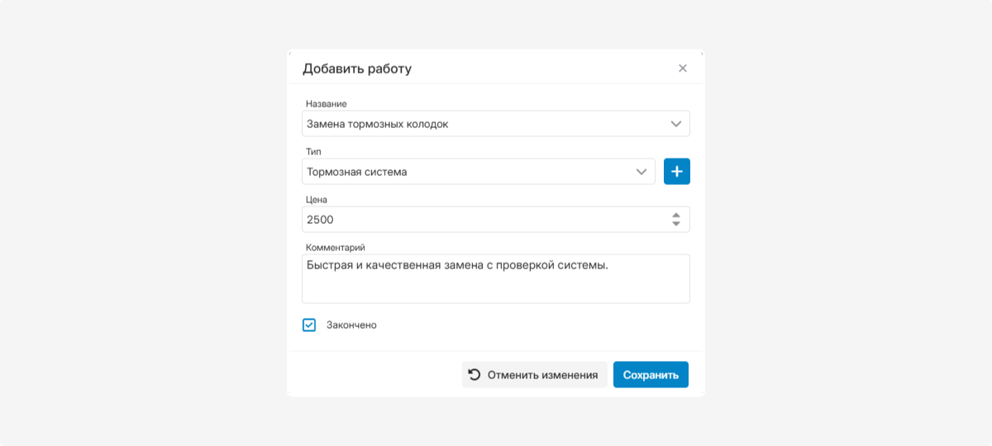Click the Добавить работу dialog title
The height and width of the screenshot is (446, 992).
click(x=357, y=69)
